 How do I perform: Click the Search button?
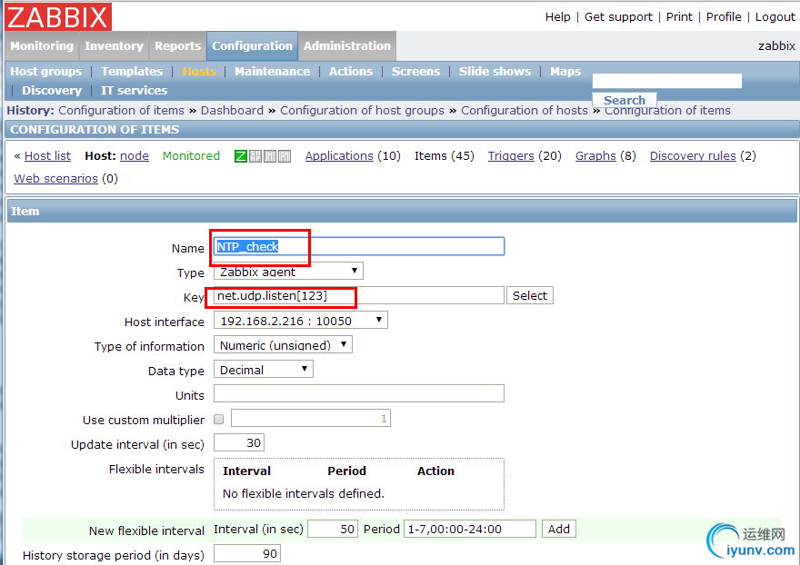point(624,100)
